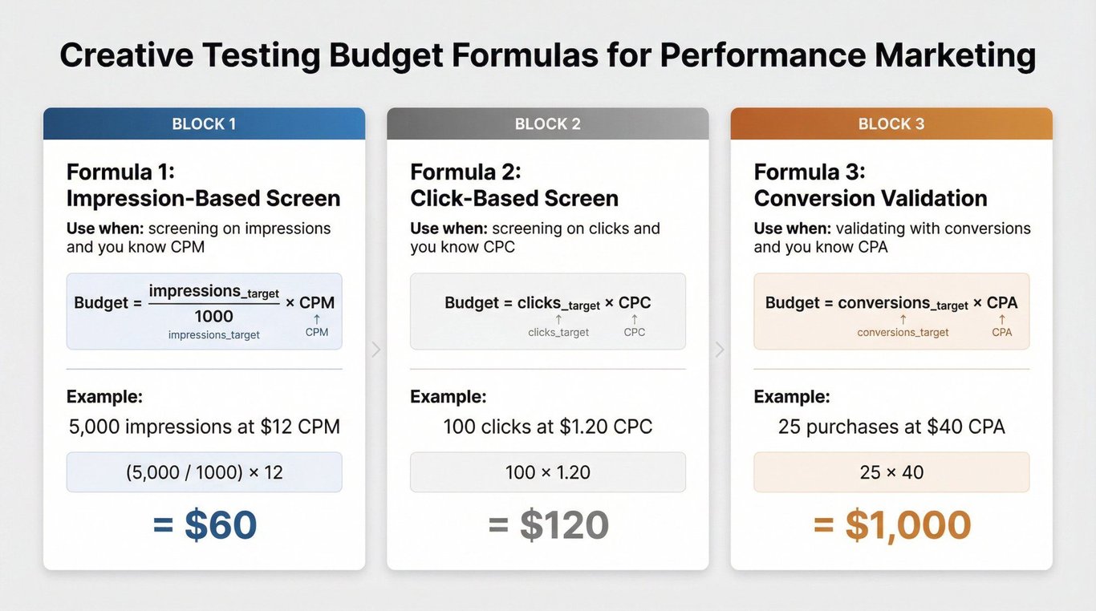
Task: Click the up arrow above clicks_target label
Action: tap(558, 319)
